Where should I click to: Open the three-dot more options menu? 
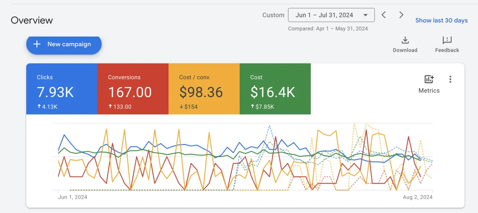[x=451, y=79]
